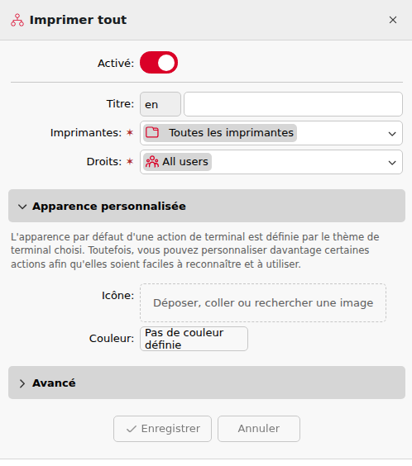Image resolution: width=412 pixels, height=466 pixels.
Task: Close the Imprimer tout dialog
Action: (x=393, y=20)
